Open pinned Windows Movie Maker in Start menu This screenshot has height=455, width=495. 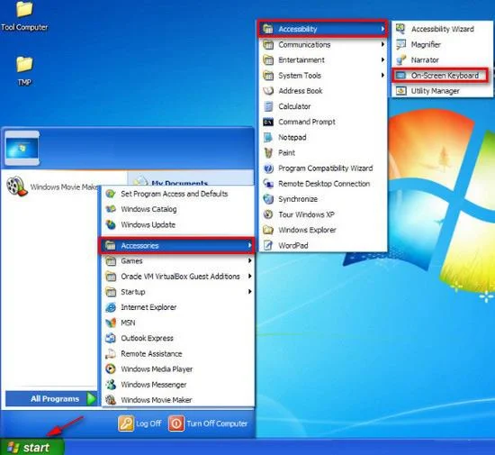52,187
